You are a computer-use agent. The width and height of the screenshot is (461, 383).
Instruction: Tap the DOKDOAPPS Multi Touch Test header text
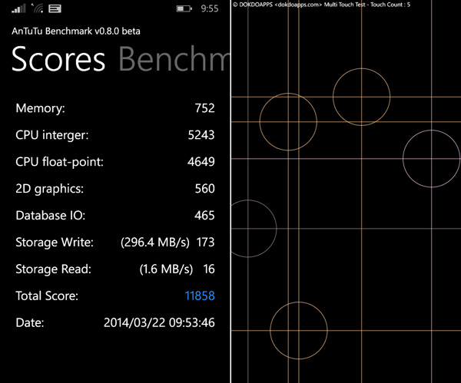(x=321, y=5)
